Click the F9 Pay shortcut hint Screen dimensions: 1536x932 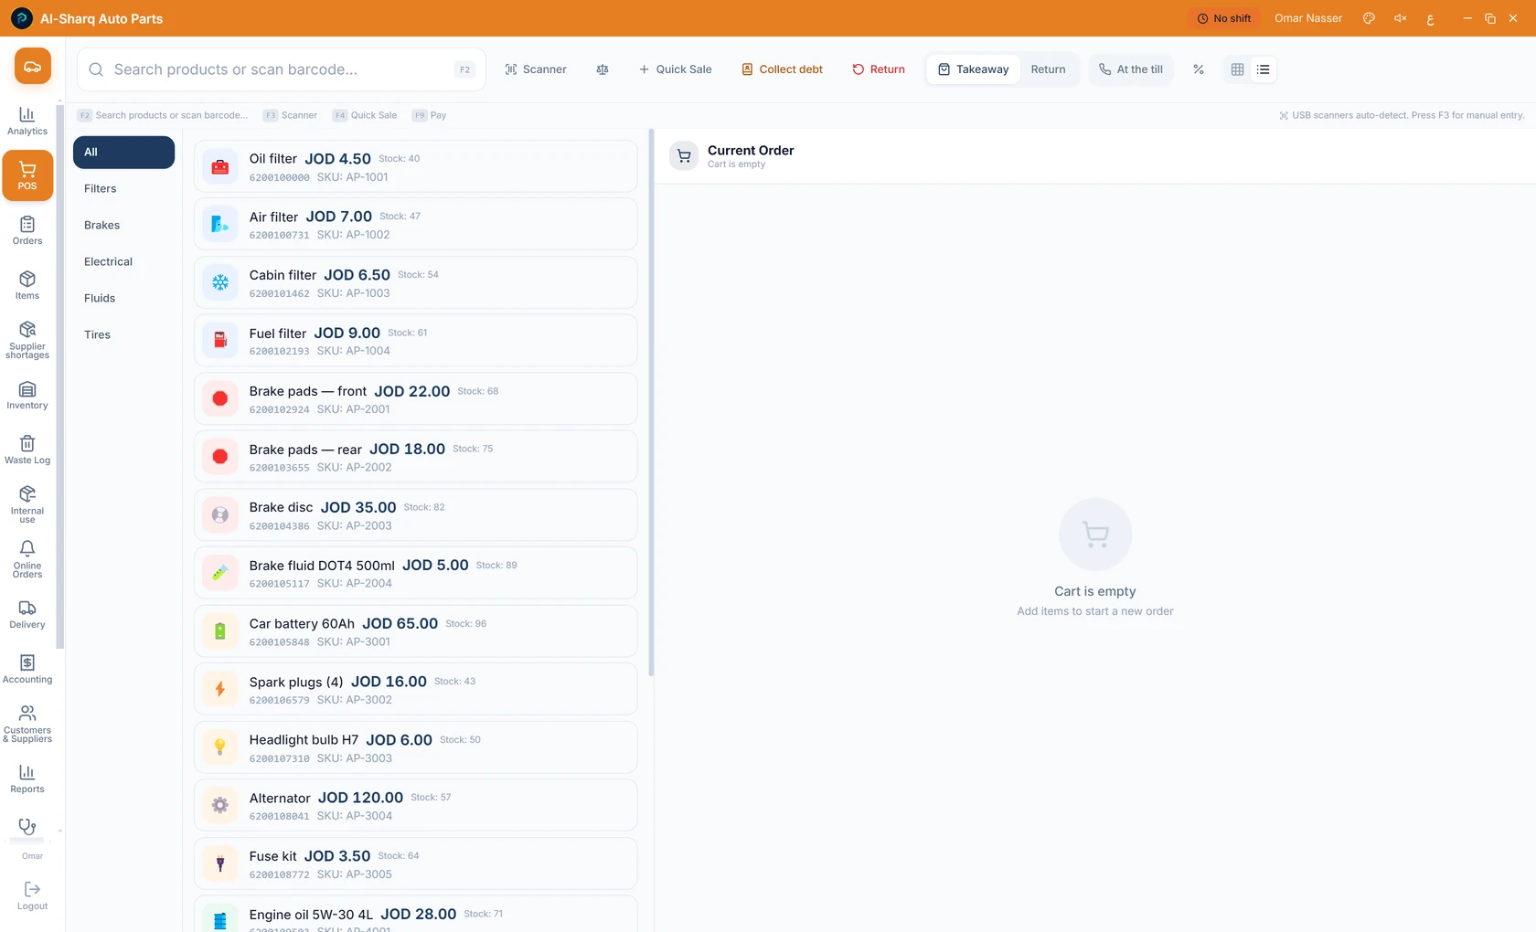(430, 115)
